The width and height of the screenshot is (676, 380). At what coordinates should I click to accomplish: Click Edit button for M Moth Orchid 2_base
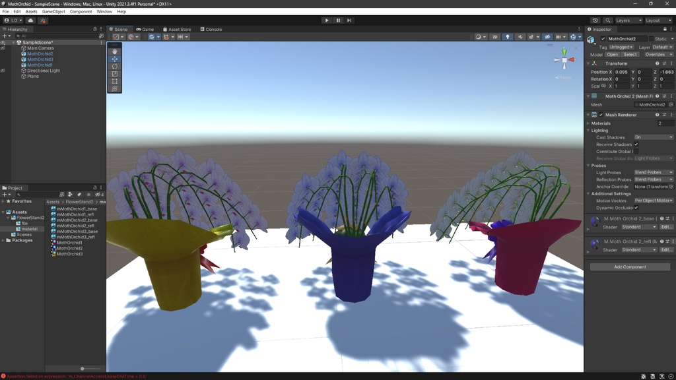tap(667, 227)
